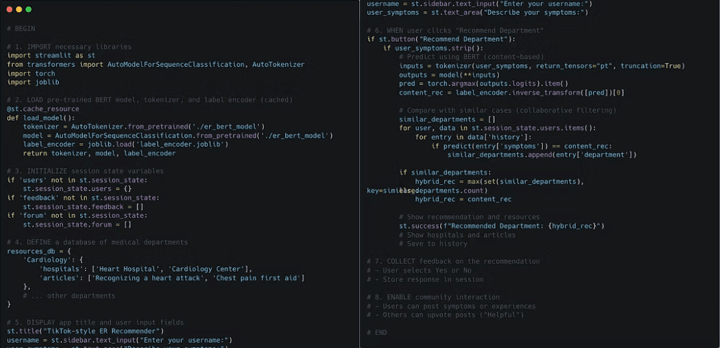The height and width of the screenshot is (348, 720).
Task: Click the 'if user_symptoms.strip():' line
Action: [x=433, y=48]
